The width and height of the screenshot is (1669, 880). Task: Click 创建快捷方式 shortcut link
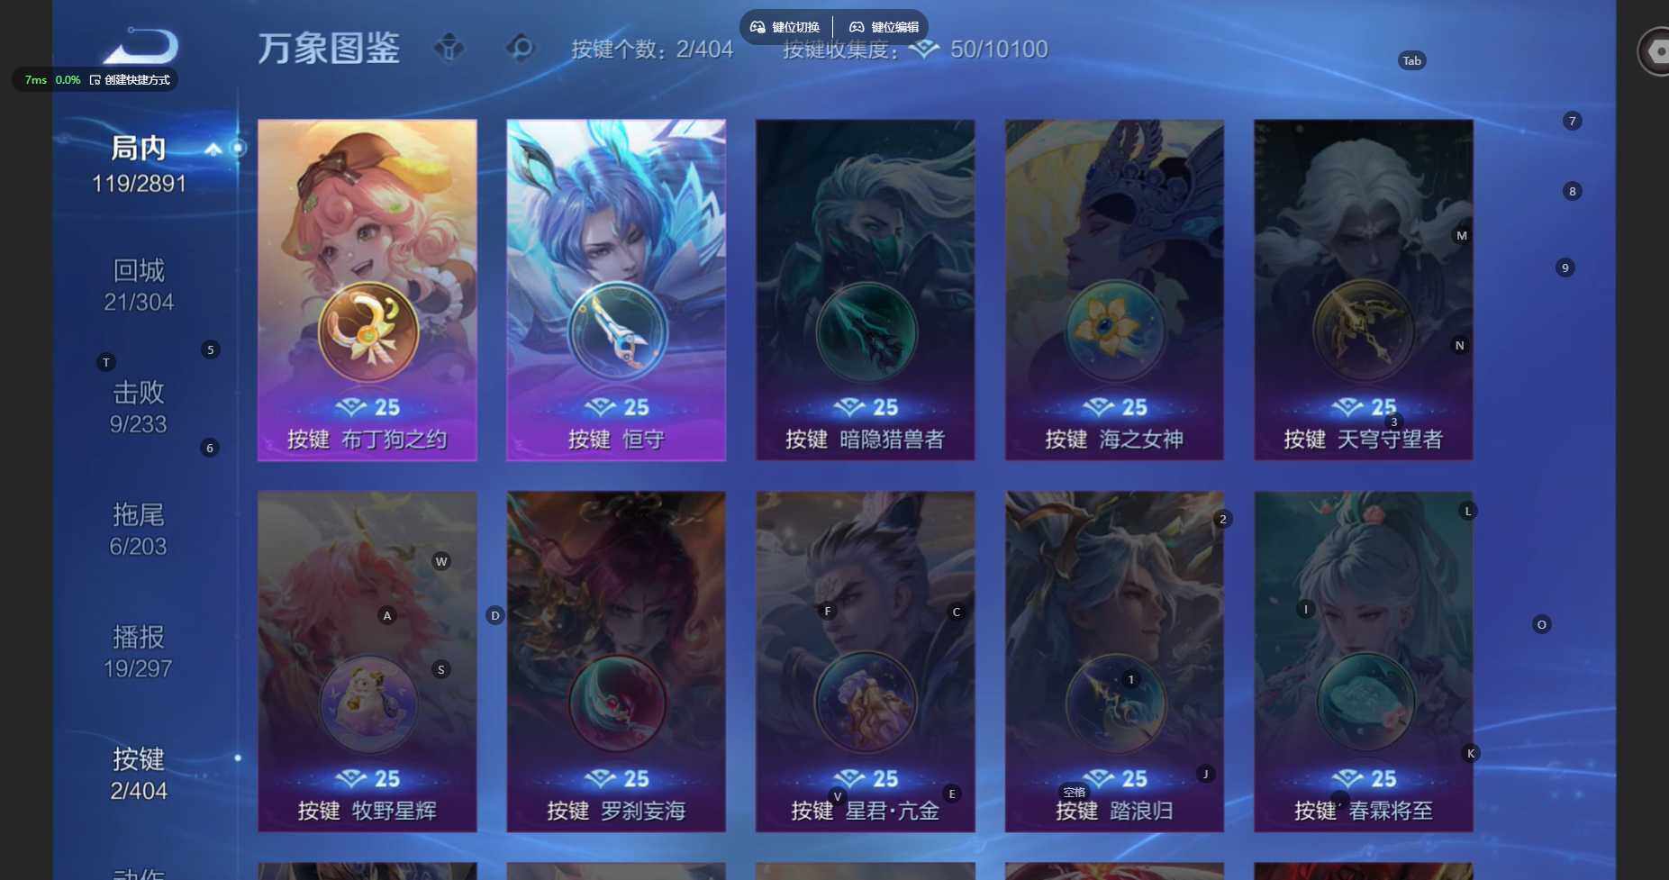click(x=130, y=80)
